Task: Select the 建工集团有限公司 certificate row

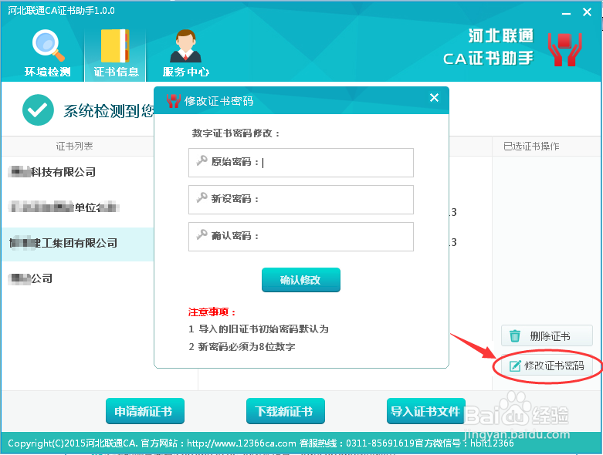Action: (x=78, y=244)
